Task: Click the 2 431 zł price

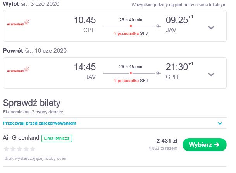Action: [x=167, y=141]
